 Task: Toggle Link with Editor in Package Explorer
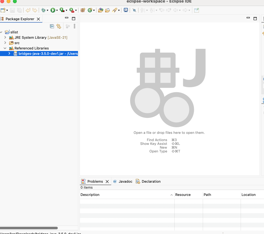(x=59, y=26)
